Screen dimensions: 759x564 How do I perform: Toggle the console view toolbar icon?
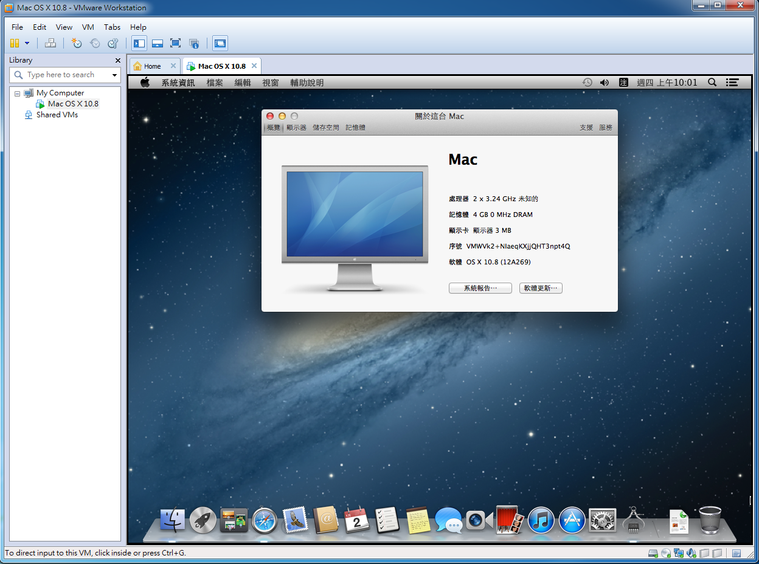coord(220,43)
